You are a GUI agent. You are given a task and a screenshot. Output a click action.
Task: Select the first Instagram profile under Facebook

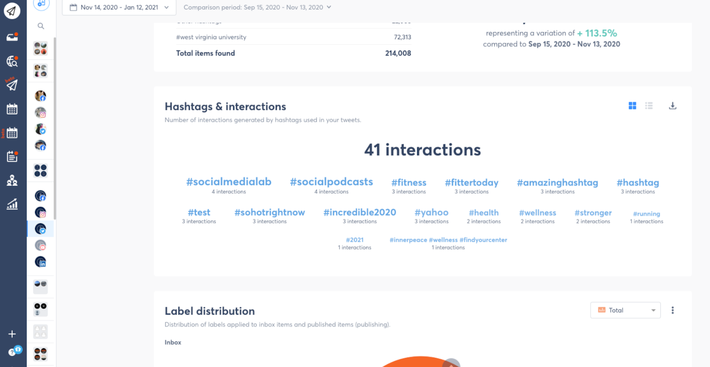point(40,113)
